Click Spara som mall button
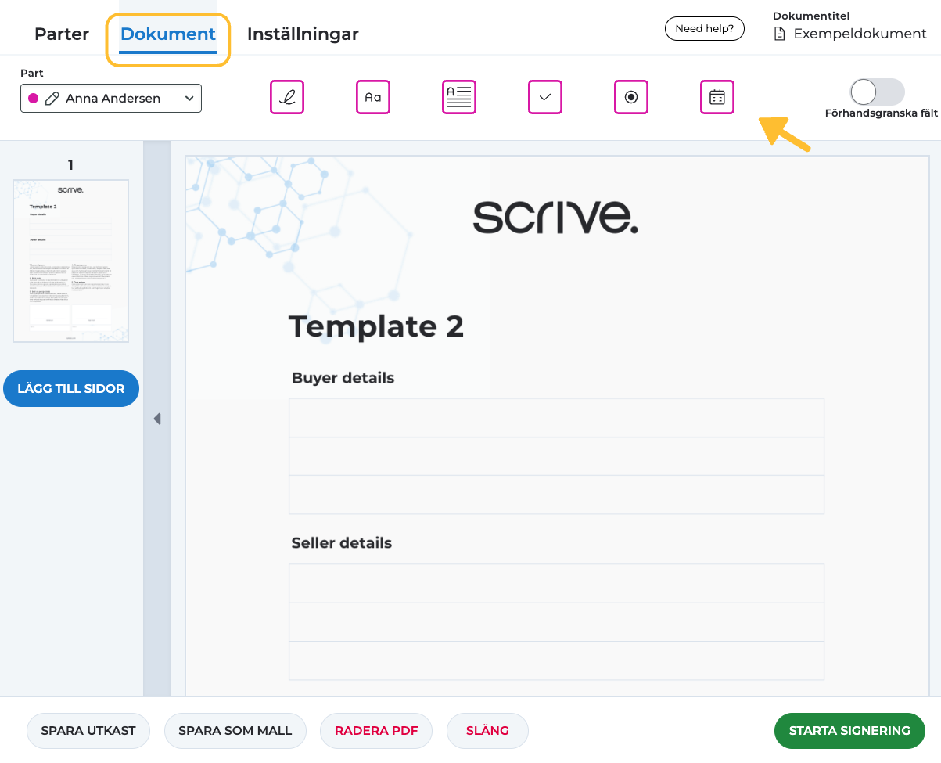 click(x=235, y=731)
